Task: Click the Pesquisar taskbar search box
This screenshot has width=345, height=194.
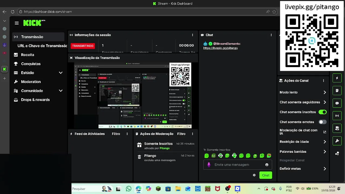Action: pyautogui.click(x=92, y=189)
